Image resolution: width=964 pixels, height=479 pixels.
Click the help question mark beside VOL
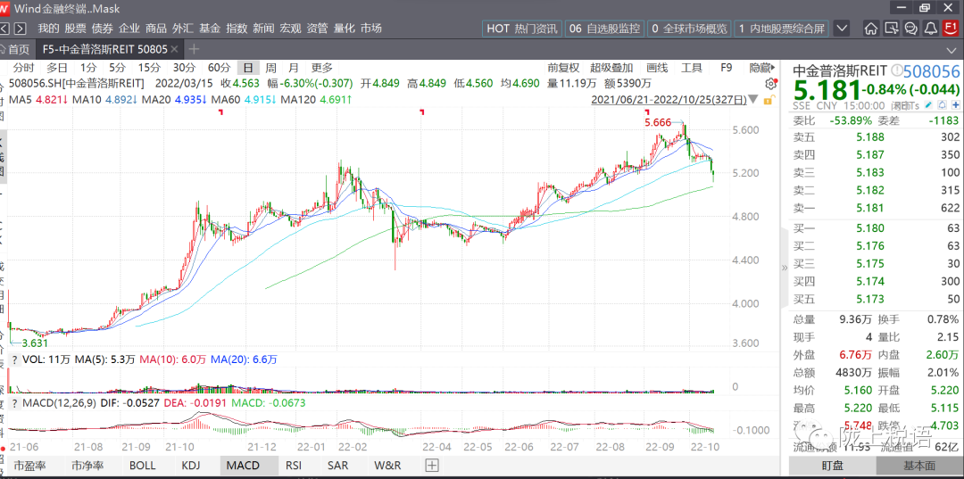[x=15, y=359]
